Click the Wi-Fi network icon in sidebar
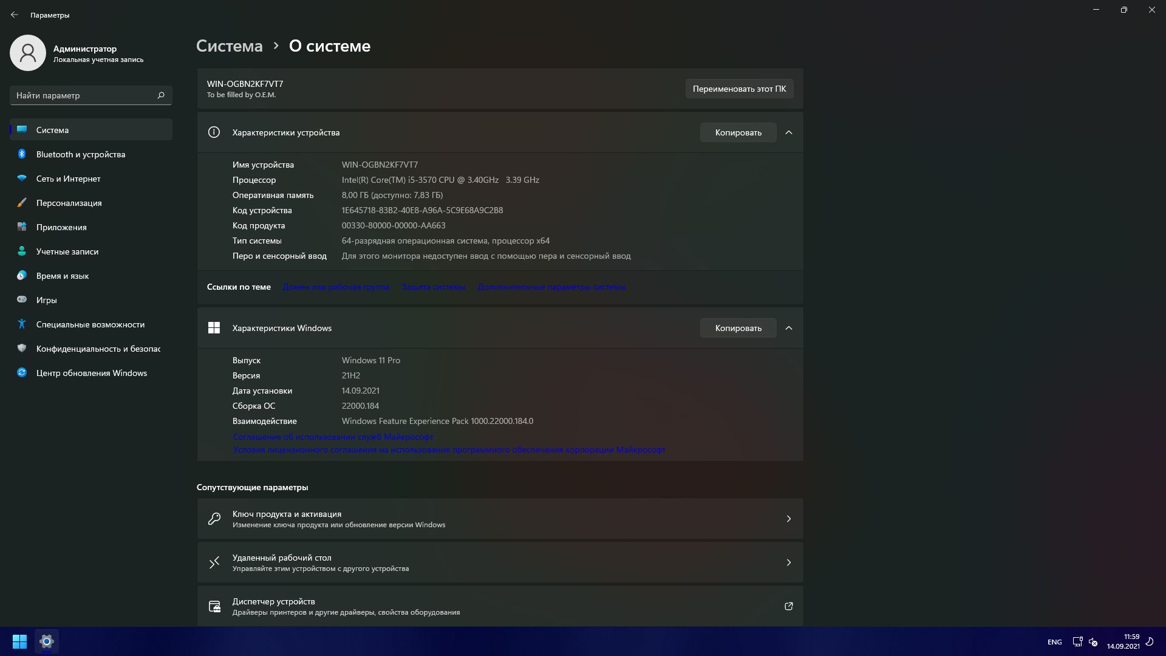1166x656 pixels. (22, 179)
